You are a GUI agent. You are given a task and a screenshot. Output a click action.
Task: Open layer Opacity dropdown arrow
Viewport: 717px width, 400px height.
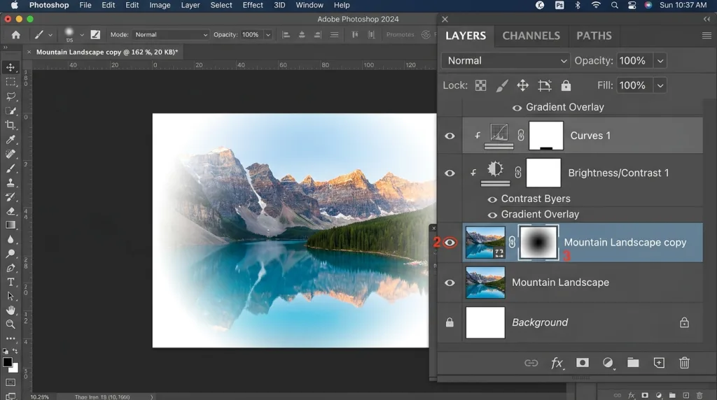click(660, 61)
